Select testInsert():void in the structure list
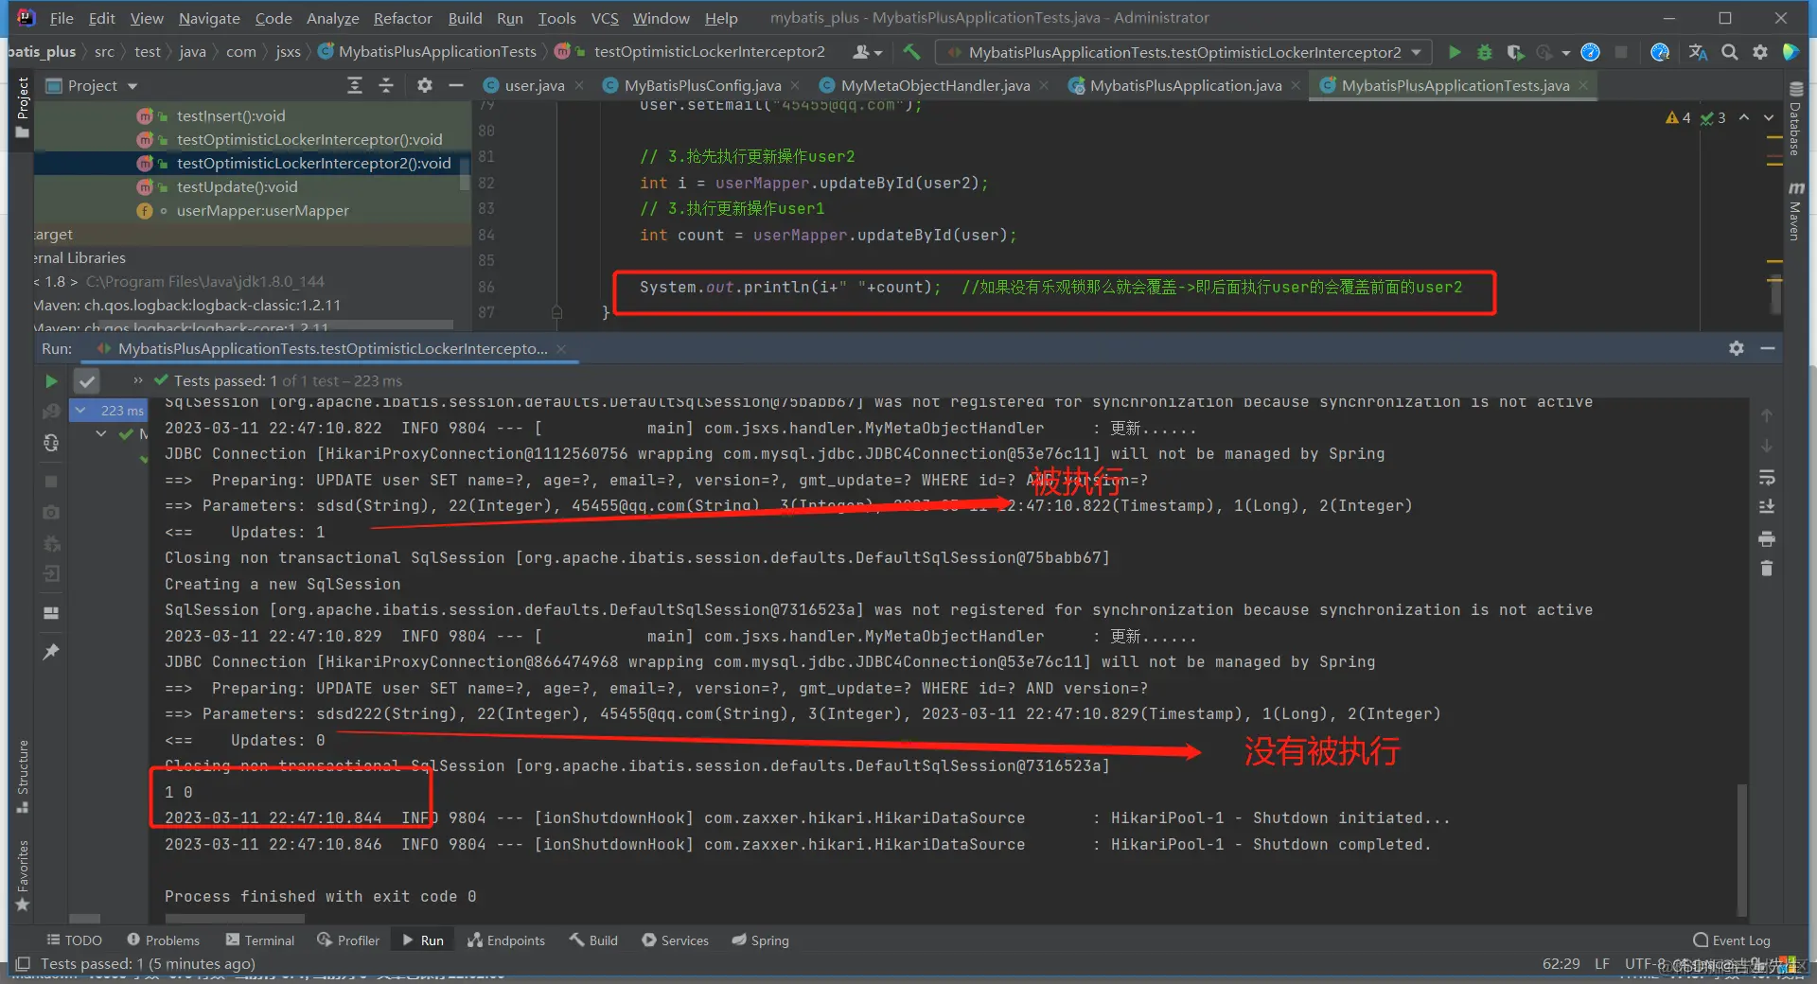1817x984 pixels. pyautogui.click(x=230, y=115)
